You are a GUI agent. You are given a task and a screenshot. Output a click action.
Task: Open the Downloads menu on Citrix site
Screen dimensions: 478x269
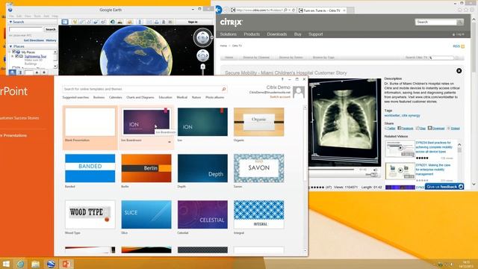(x=277, y=34)
